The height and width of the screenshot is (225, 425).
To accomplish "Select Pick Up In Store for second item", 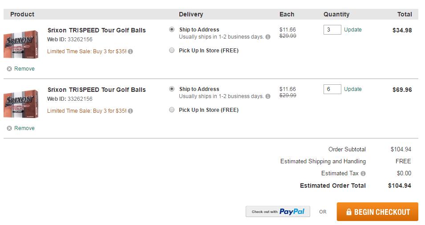I will pyautogui.click(x=172, y=110).
